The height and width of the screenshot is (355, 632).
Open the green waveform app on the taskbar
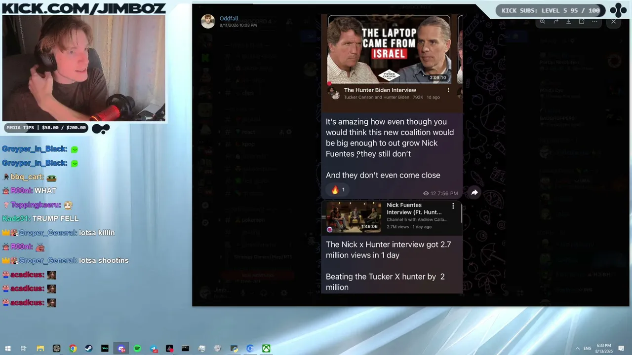tap(105, 349)
